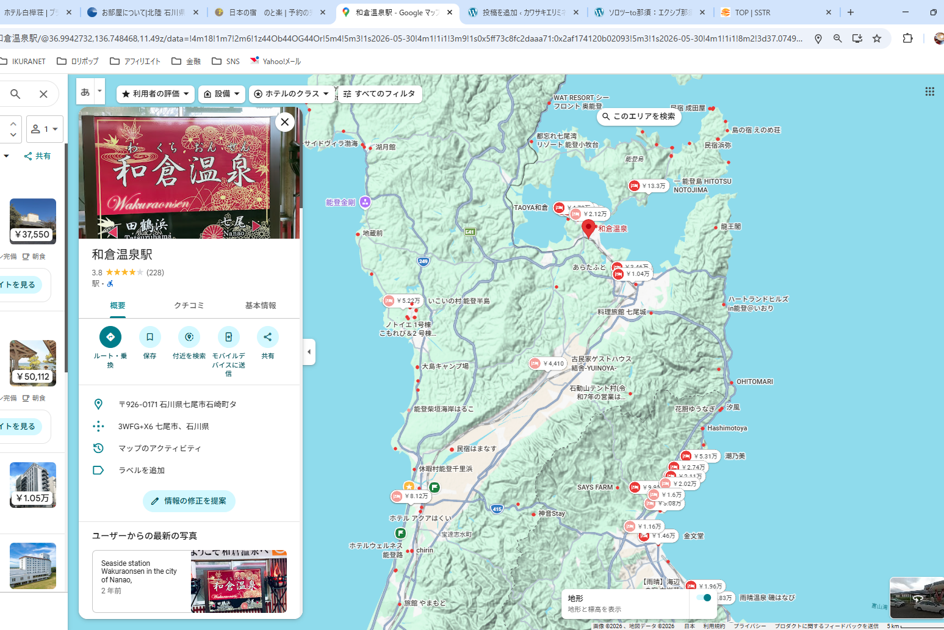The width and height of the screenshot is (944, 630).
Task: Click the red 和倉温泉 location pin
Action: coord(588,228)
